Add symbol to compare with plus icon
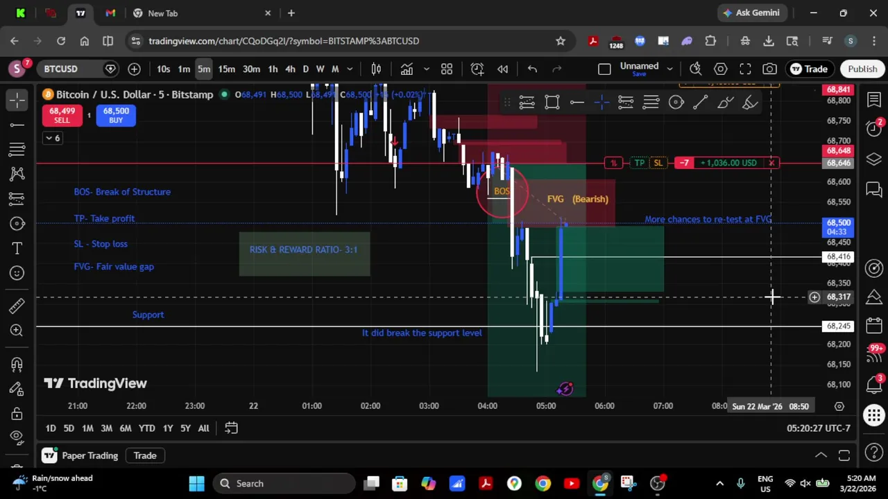This screenshot has width=888, height=499. click(134, 69)
